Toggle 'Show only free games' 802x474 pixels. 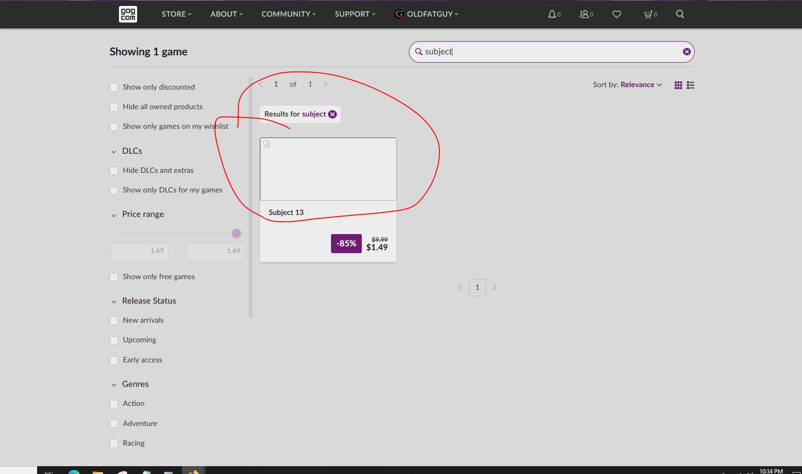tap(114, 277)
